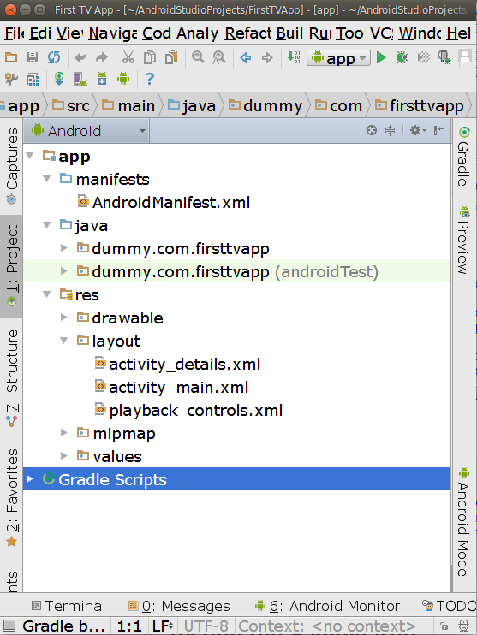Toggle the Gradle tool window on right
Viewport: 477px width, 635px height.
464,157
